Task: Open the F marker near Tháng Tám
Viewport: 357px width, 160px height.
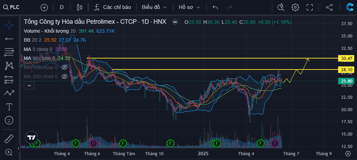Action: click(123, 143)
